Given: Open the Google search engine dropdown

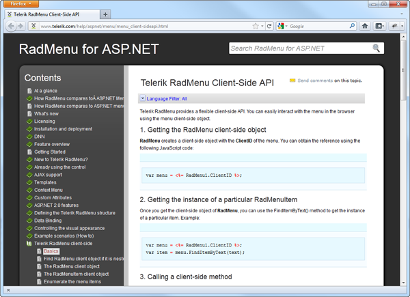Looking at the screenshot, I should click(x=284, y=26).
